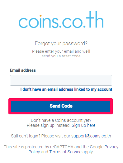Click the 'Forgot your password?' heading
This screenshot has height=163, width=123.
click(61, 43)
